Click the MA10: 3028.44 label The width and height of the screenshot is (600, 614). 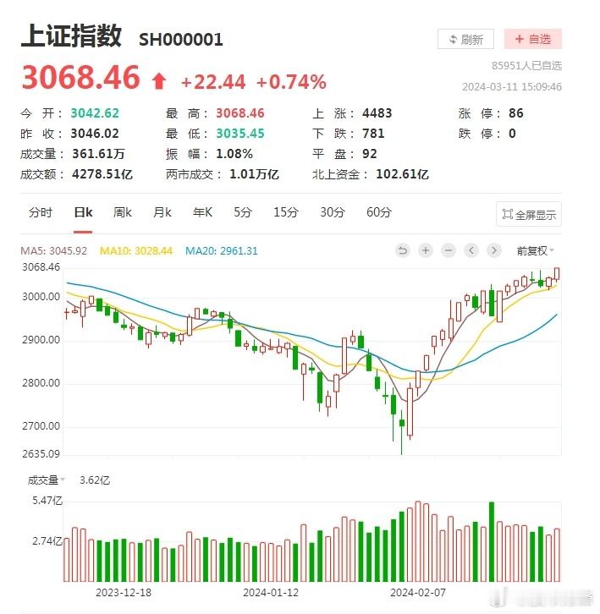click(x=136, y=250)
